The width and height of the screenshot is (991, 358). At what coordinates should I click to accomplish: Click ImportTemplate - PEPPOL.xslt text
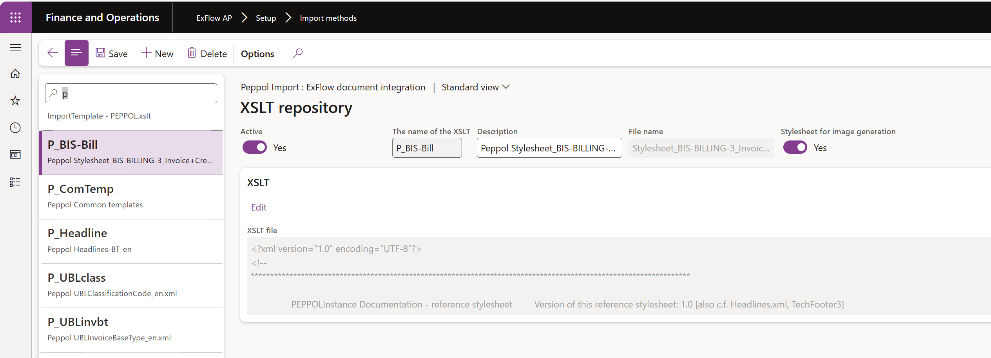coord(99,116)
